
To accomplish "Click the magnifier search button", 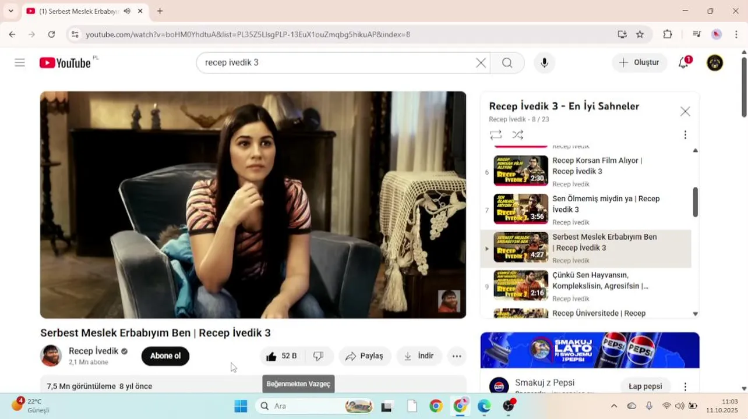I will pos(507,63).
